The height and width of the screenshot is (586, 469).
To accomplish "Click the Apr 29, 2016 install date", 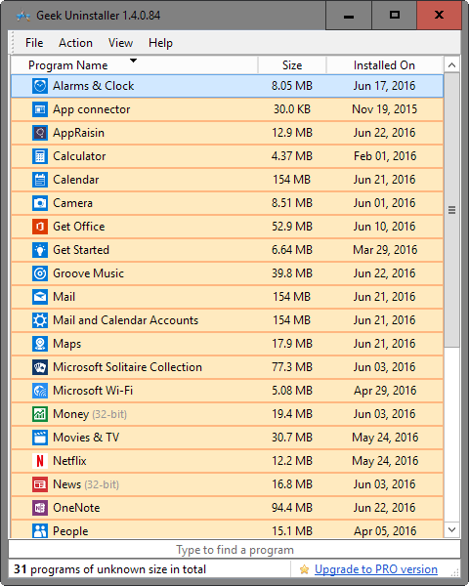I will 385,391.
